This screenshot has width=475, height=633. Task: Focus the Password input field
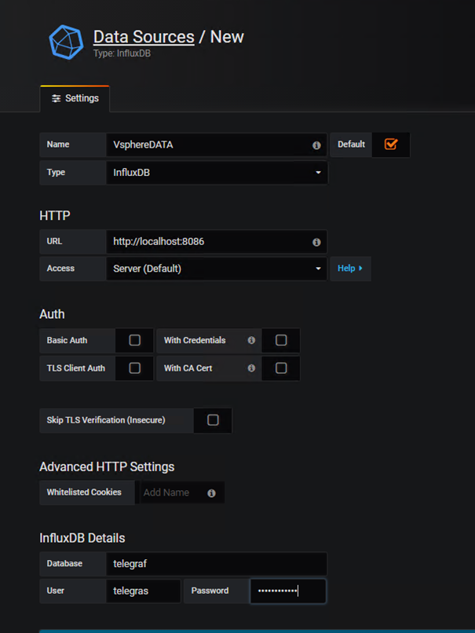(x=287, y=591)
